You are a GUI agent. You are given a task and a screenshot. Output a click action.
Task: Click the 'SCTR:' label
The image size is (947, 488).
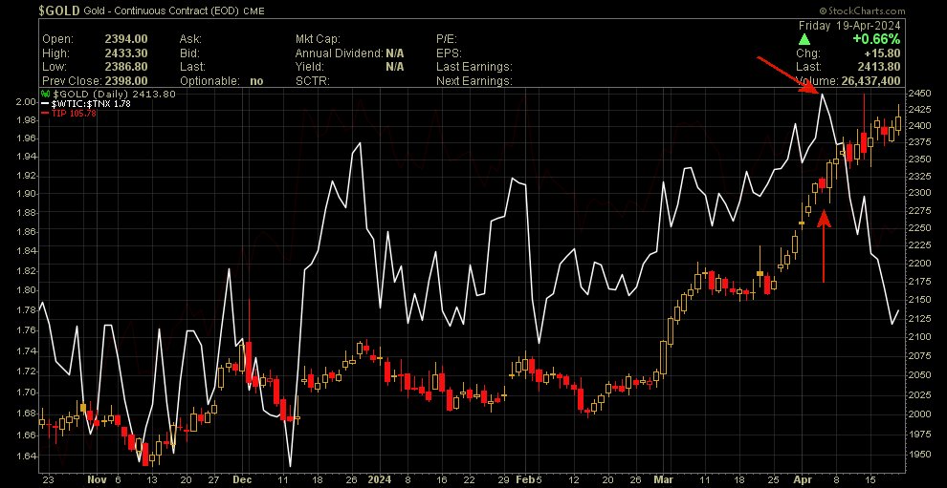[x=312, y=81]
